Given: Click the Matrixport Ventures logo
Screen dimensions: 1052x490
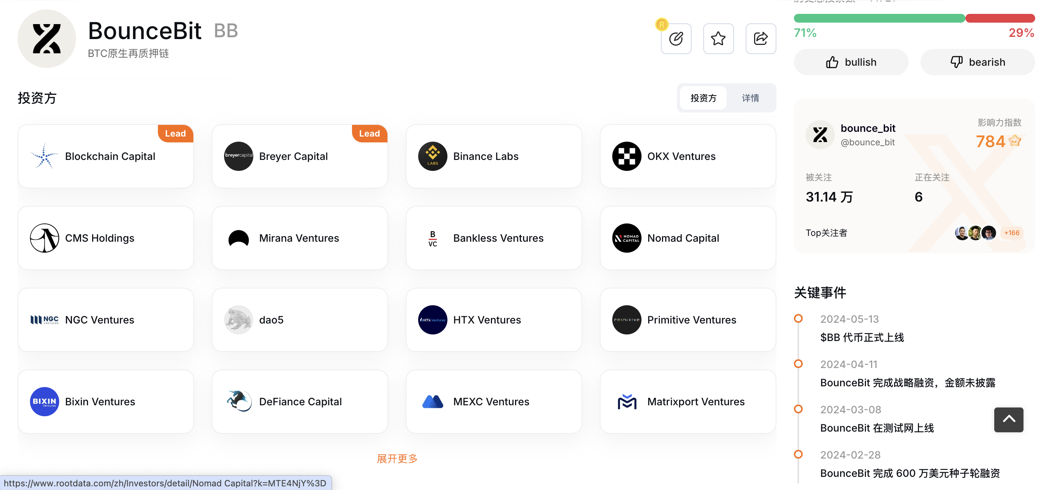Looking at the screenshot, I should coord(627,402).
